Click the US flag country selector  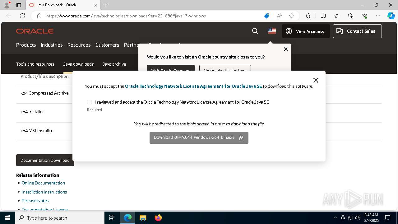point(272,31)
